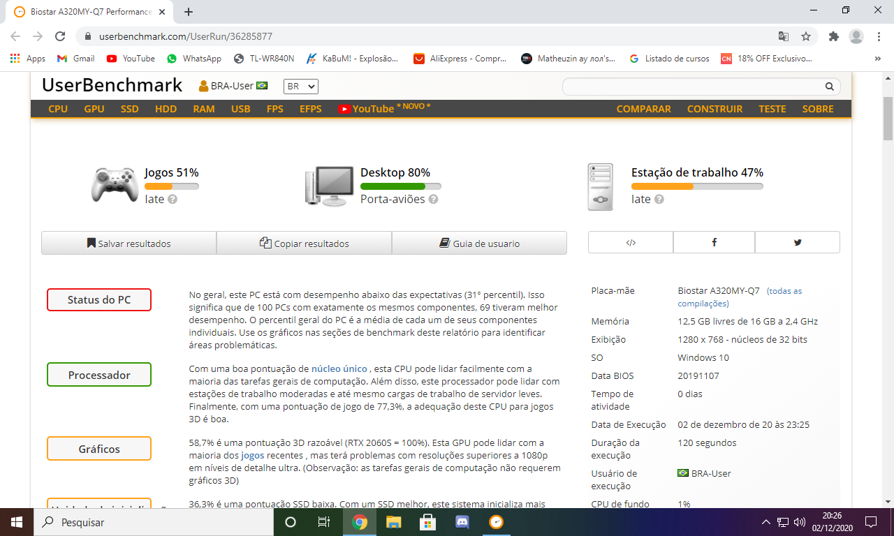Click Salvar resultados button
The image size is (894, 536).
pos(129,243)
